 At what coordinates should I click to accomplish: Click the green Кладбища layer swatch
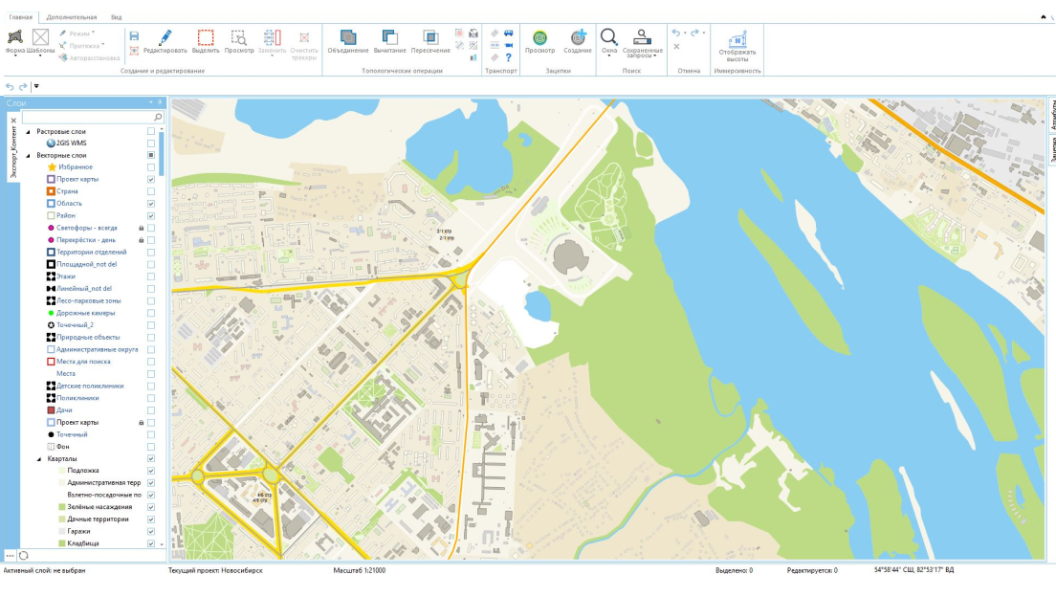click(61, 543)
